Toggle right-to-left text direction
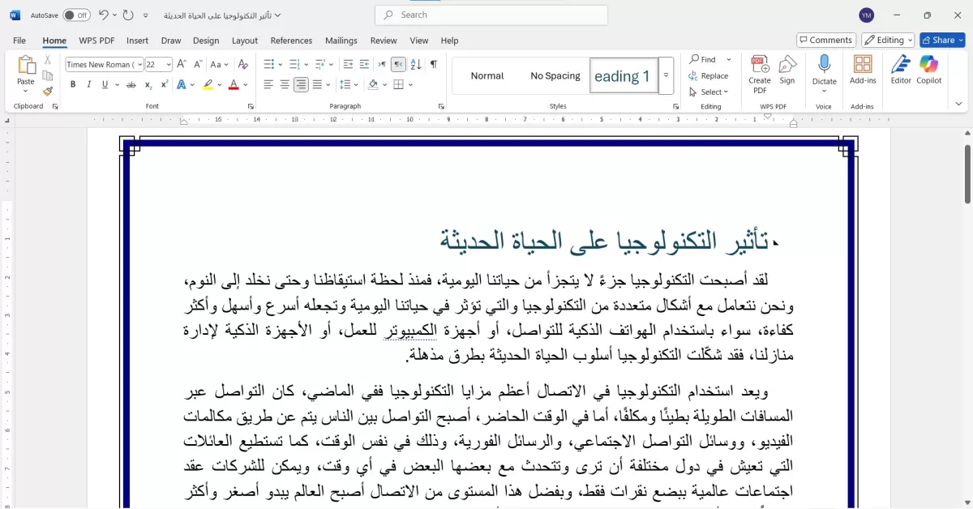Viewport: 973px width, 509px height. coord(398,64)
